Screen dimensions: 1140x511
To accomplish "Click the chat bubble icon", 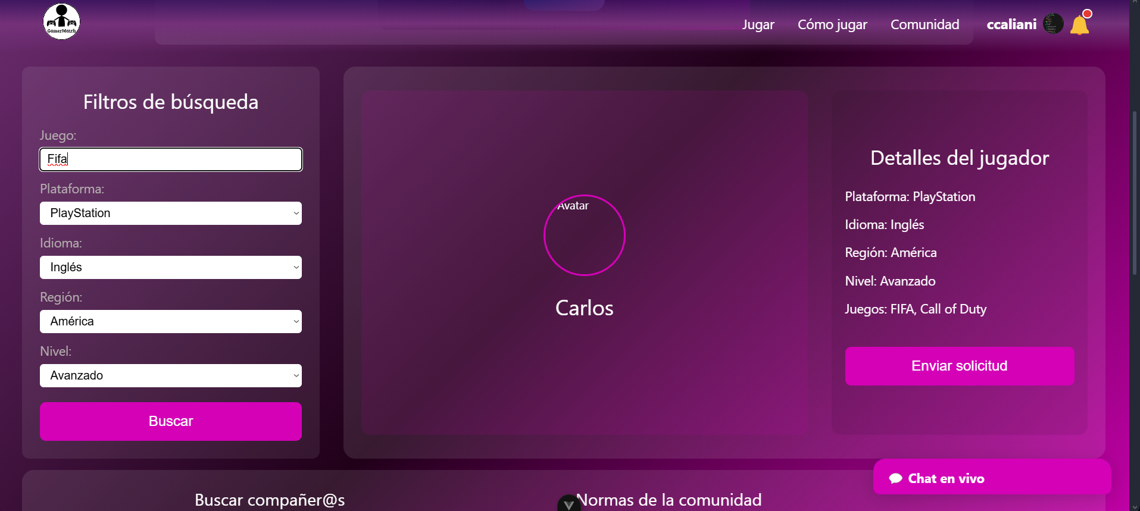I will 895,478.
